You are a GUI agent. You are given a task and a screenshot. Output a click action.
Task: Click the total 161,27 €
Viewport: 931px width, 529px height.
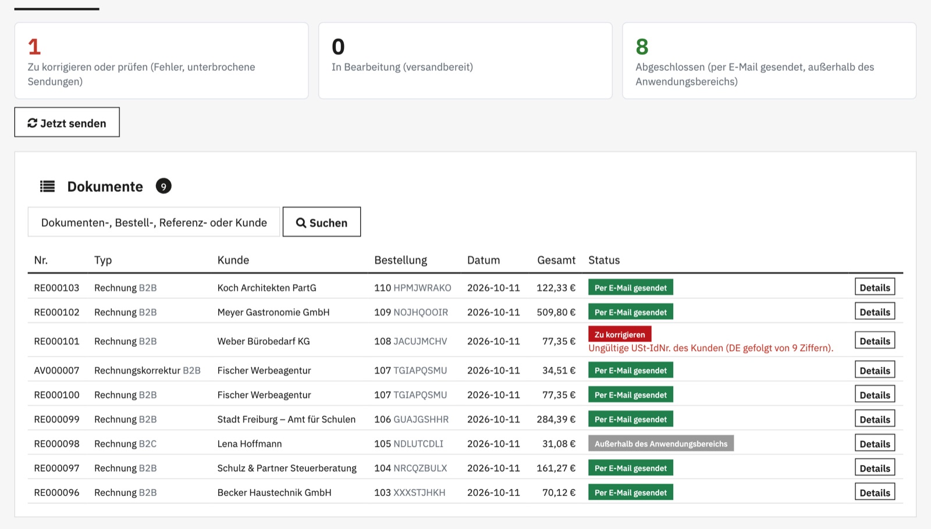pyautogui.click(x=556, y=468)
